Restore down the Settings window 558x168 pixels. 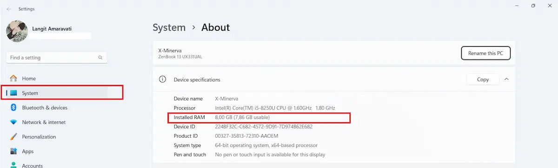(533, 6)
